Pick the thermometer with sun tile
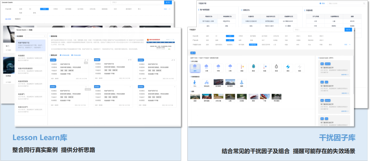This screenshot has width=370, height=161. pyautogui.click(x=242, y=68)
